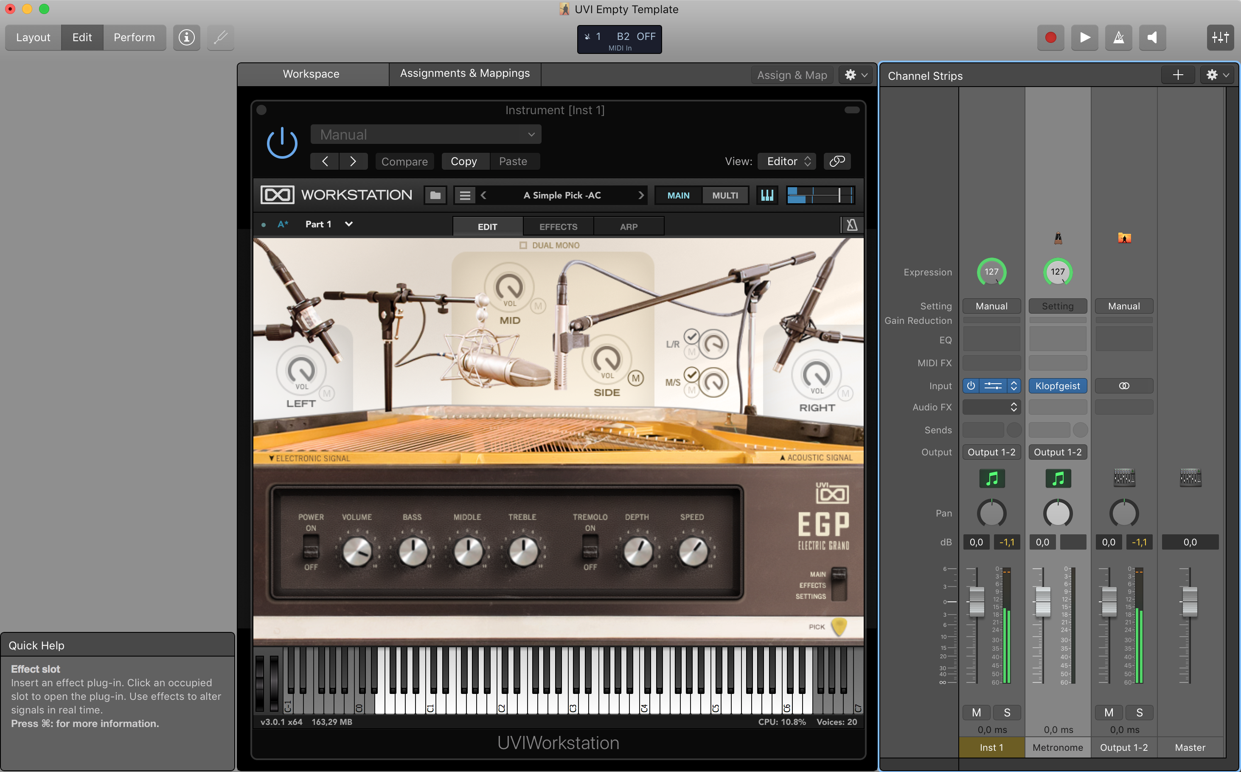Click the UVI logo in Workstation header

[x=277, y=195]
